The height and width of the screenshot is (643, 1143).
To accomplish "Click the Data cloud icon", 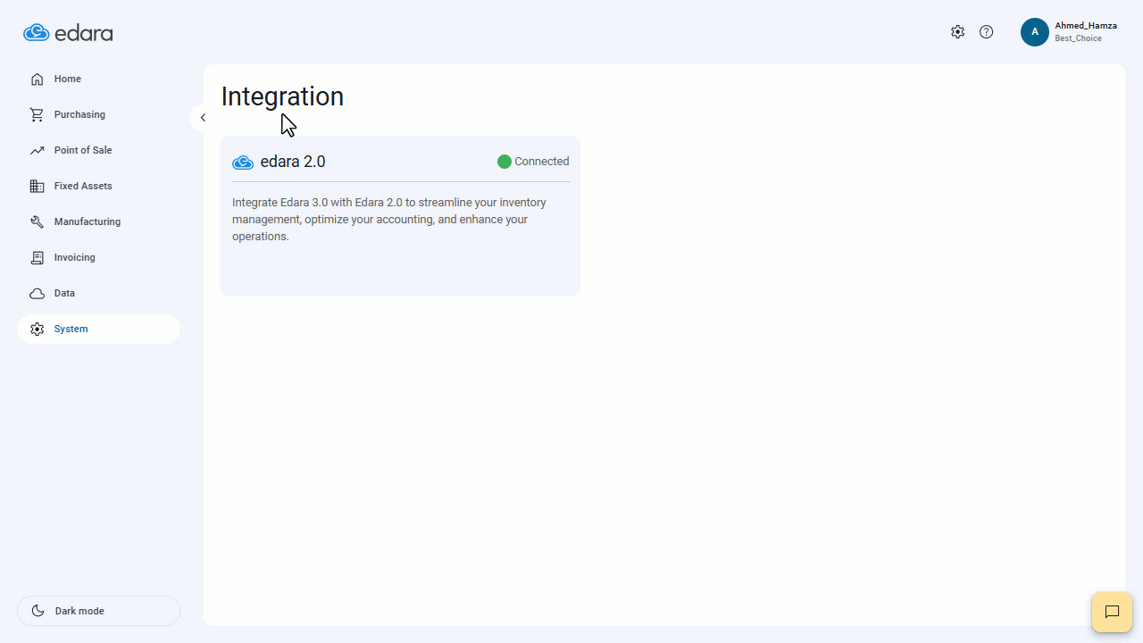I will (37, 293).
